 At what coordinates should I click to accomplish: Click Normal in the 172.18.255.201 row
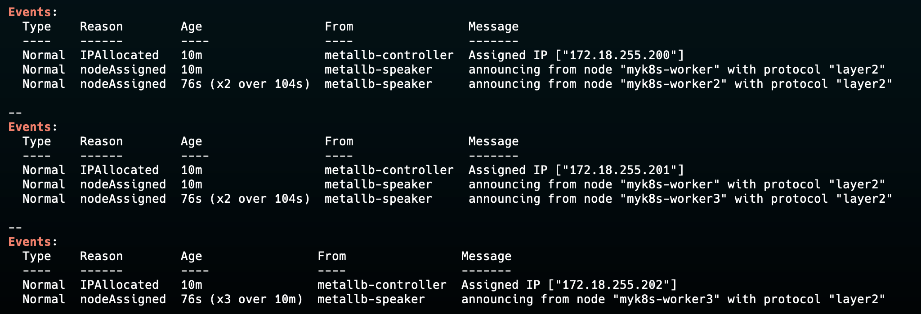44,170
